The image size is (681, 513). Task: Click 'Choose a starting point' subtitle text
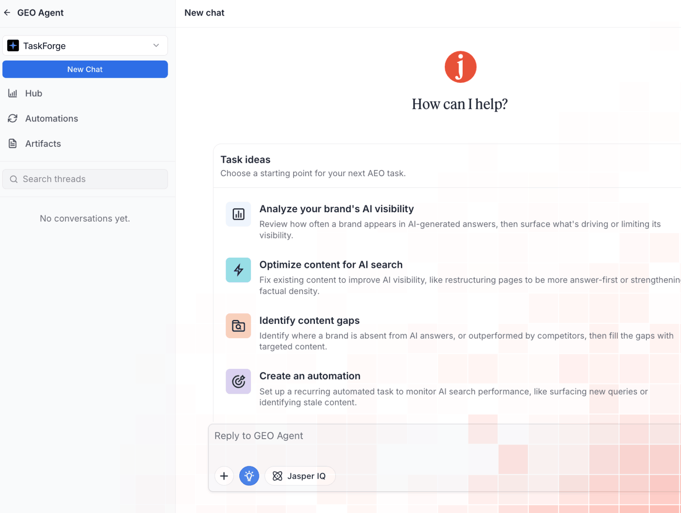click(313, 174)
